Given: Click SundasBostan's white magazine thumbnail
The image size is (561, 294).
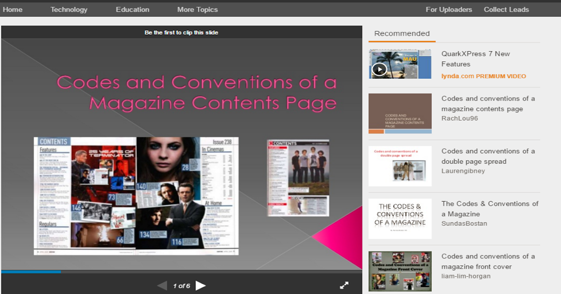Looking at the screenshot, I should tap(400, 218).
